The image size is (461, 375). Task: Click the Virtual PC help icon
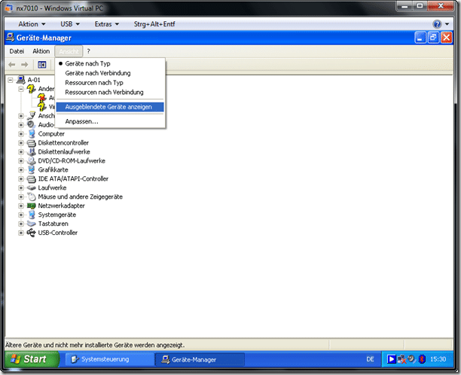point(437,24)
